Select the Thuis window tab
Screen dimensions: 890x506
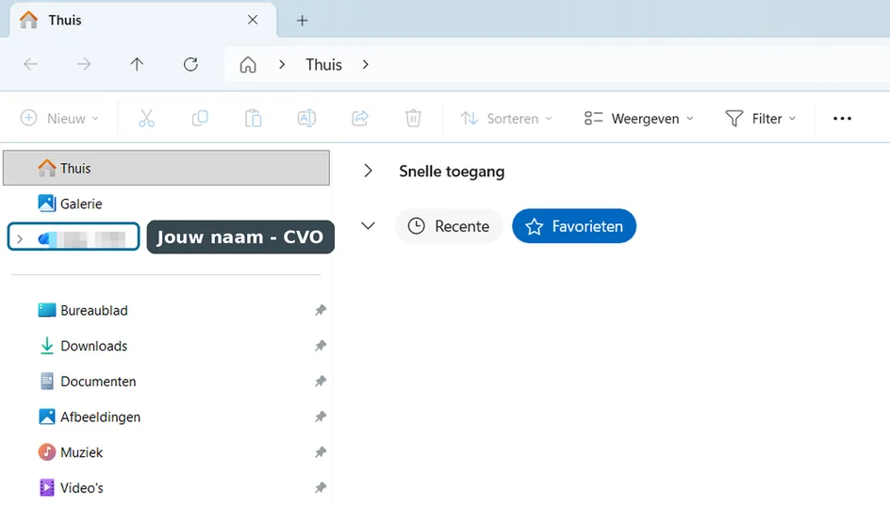(x=142, y=20)
